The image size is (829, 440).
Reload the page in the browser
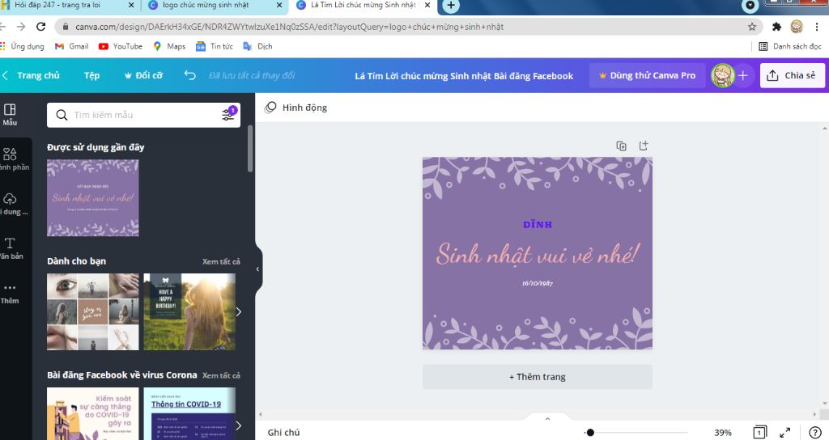[40, 27]
